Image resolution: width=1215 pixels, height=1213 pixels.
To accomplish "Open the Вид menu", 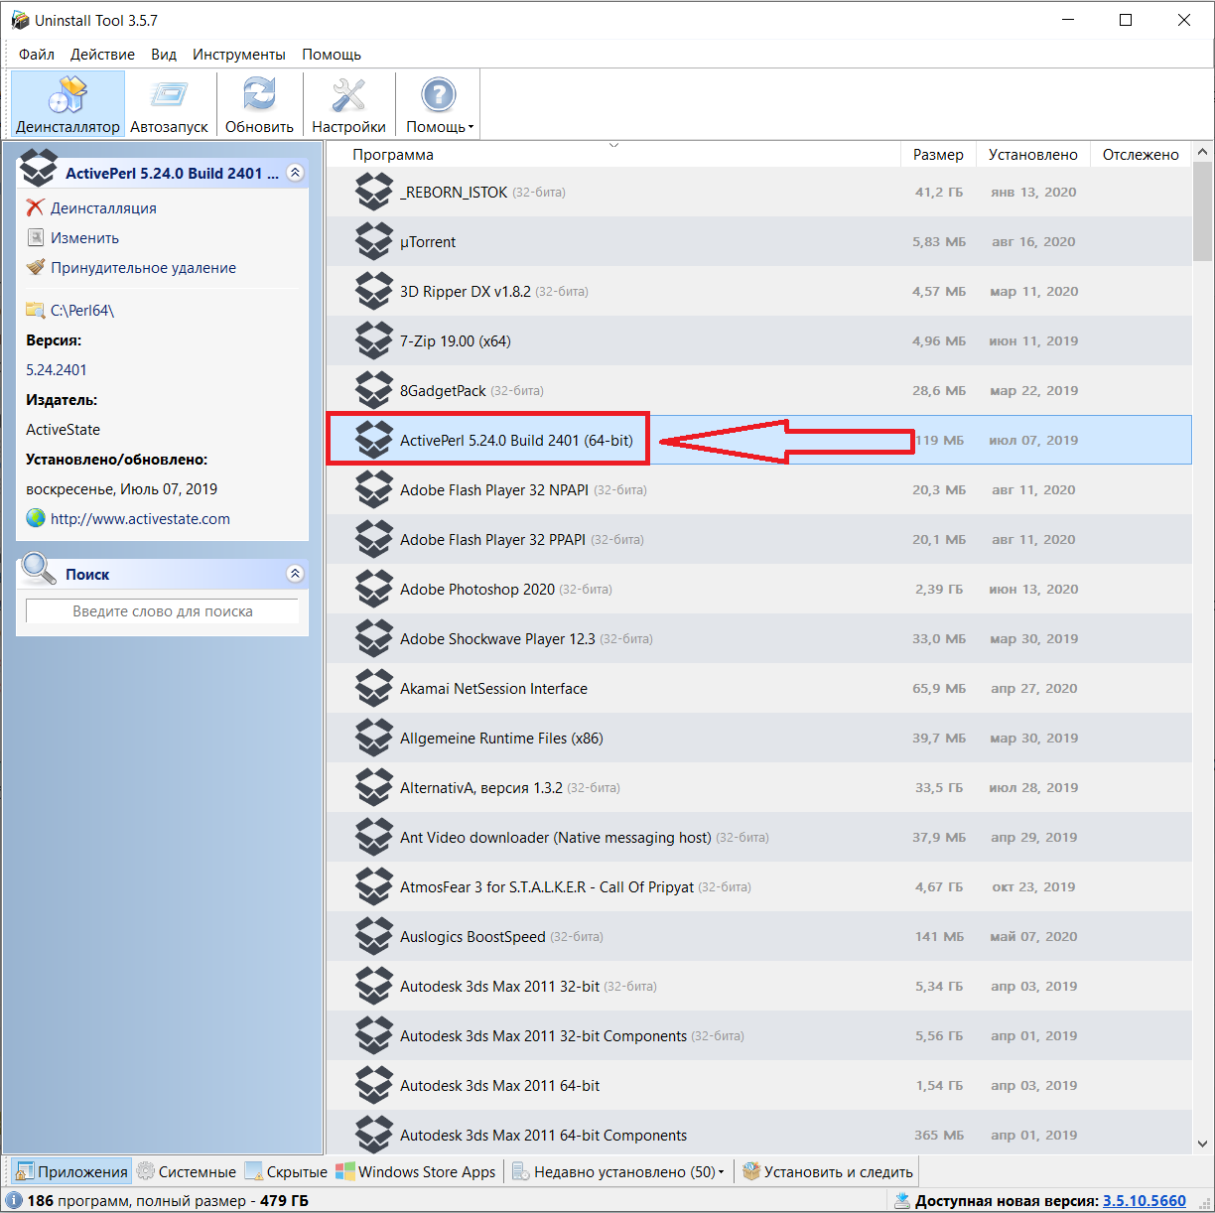I will pos(164,55).
